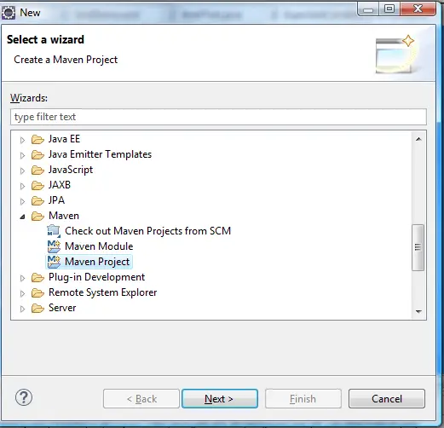The width and height of the screenshot is (444, 428).
Task: Click the Remote System Explorer folder icon
Action: 37,293
